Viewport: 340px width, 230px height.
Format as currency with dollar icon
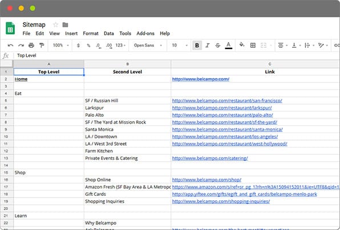(x=78, y=46)
